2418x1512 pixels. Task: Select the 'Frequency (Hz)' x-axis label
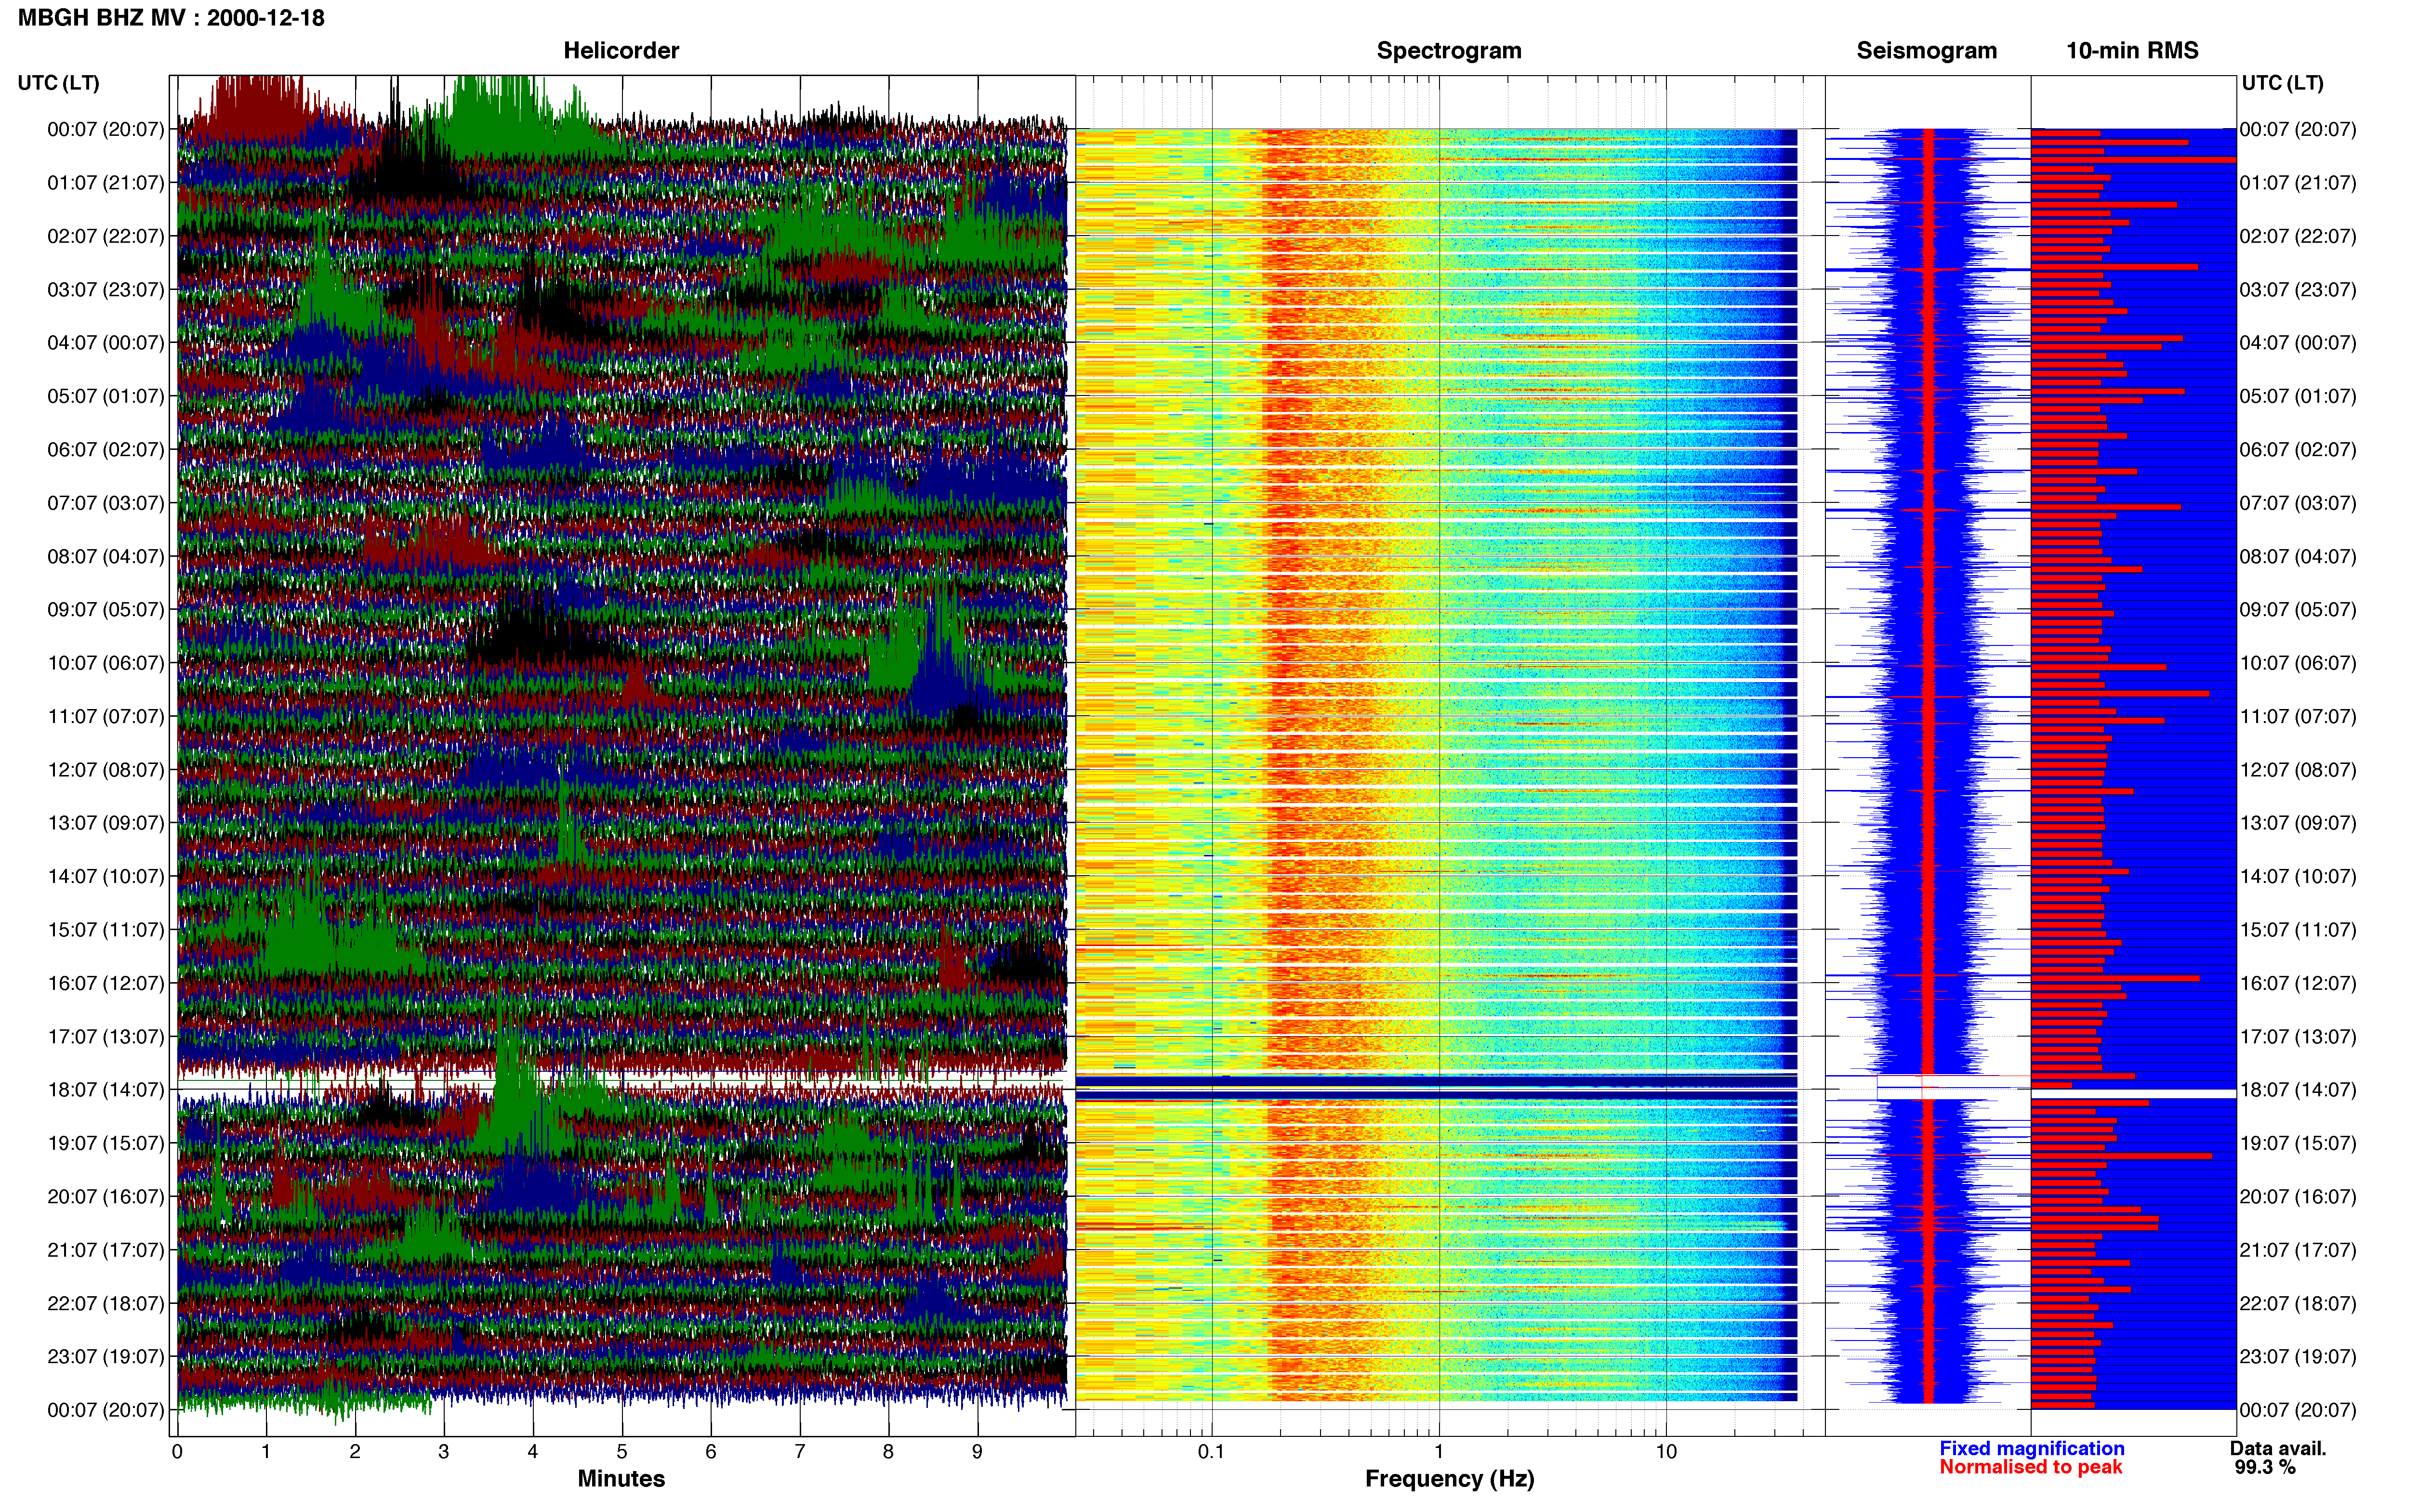tap(1449, 1479)
